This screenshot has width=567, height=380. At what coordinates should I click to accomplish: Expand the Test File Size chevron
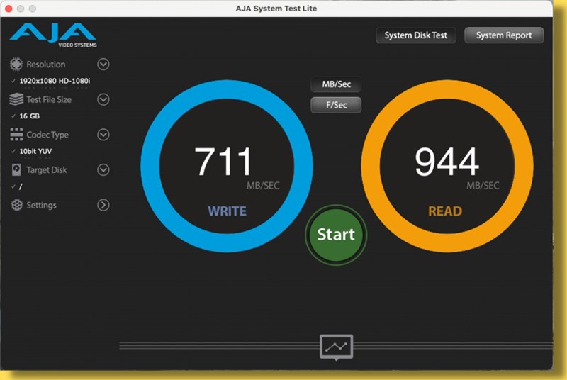103,99
